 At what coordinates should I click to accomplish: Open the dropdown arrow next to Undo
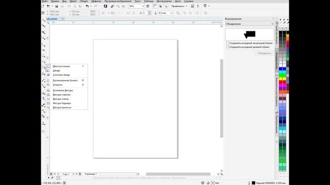[x=91, y=6]
